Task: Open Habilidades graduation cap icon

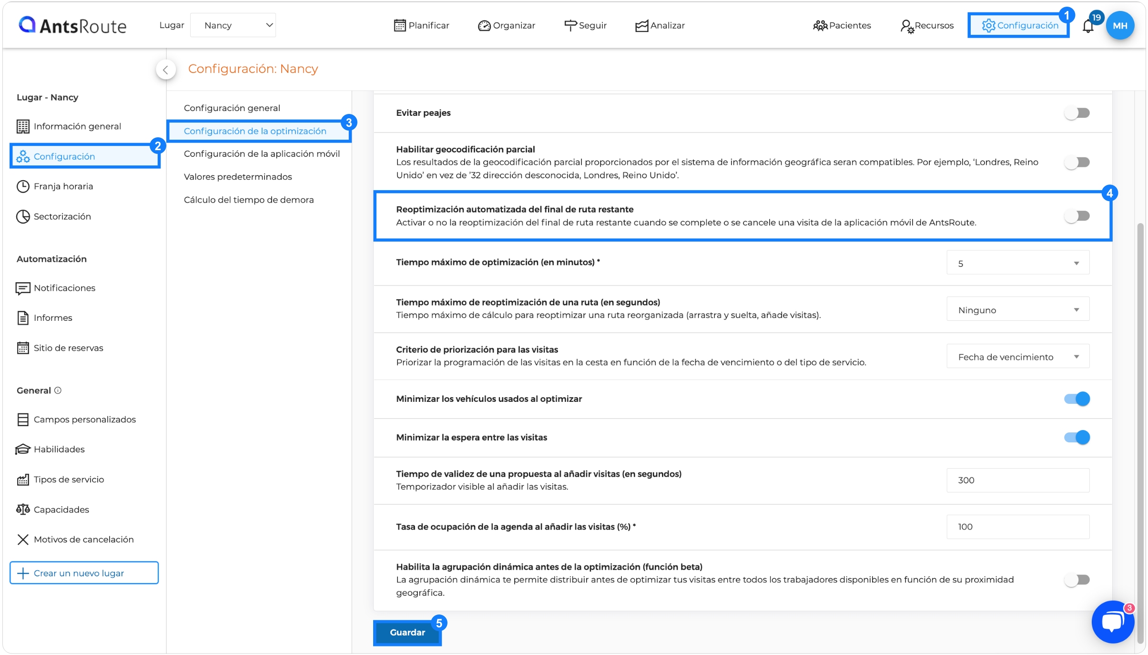Action: 23,449
